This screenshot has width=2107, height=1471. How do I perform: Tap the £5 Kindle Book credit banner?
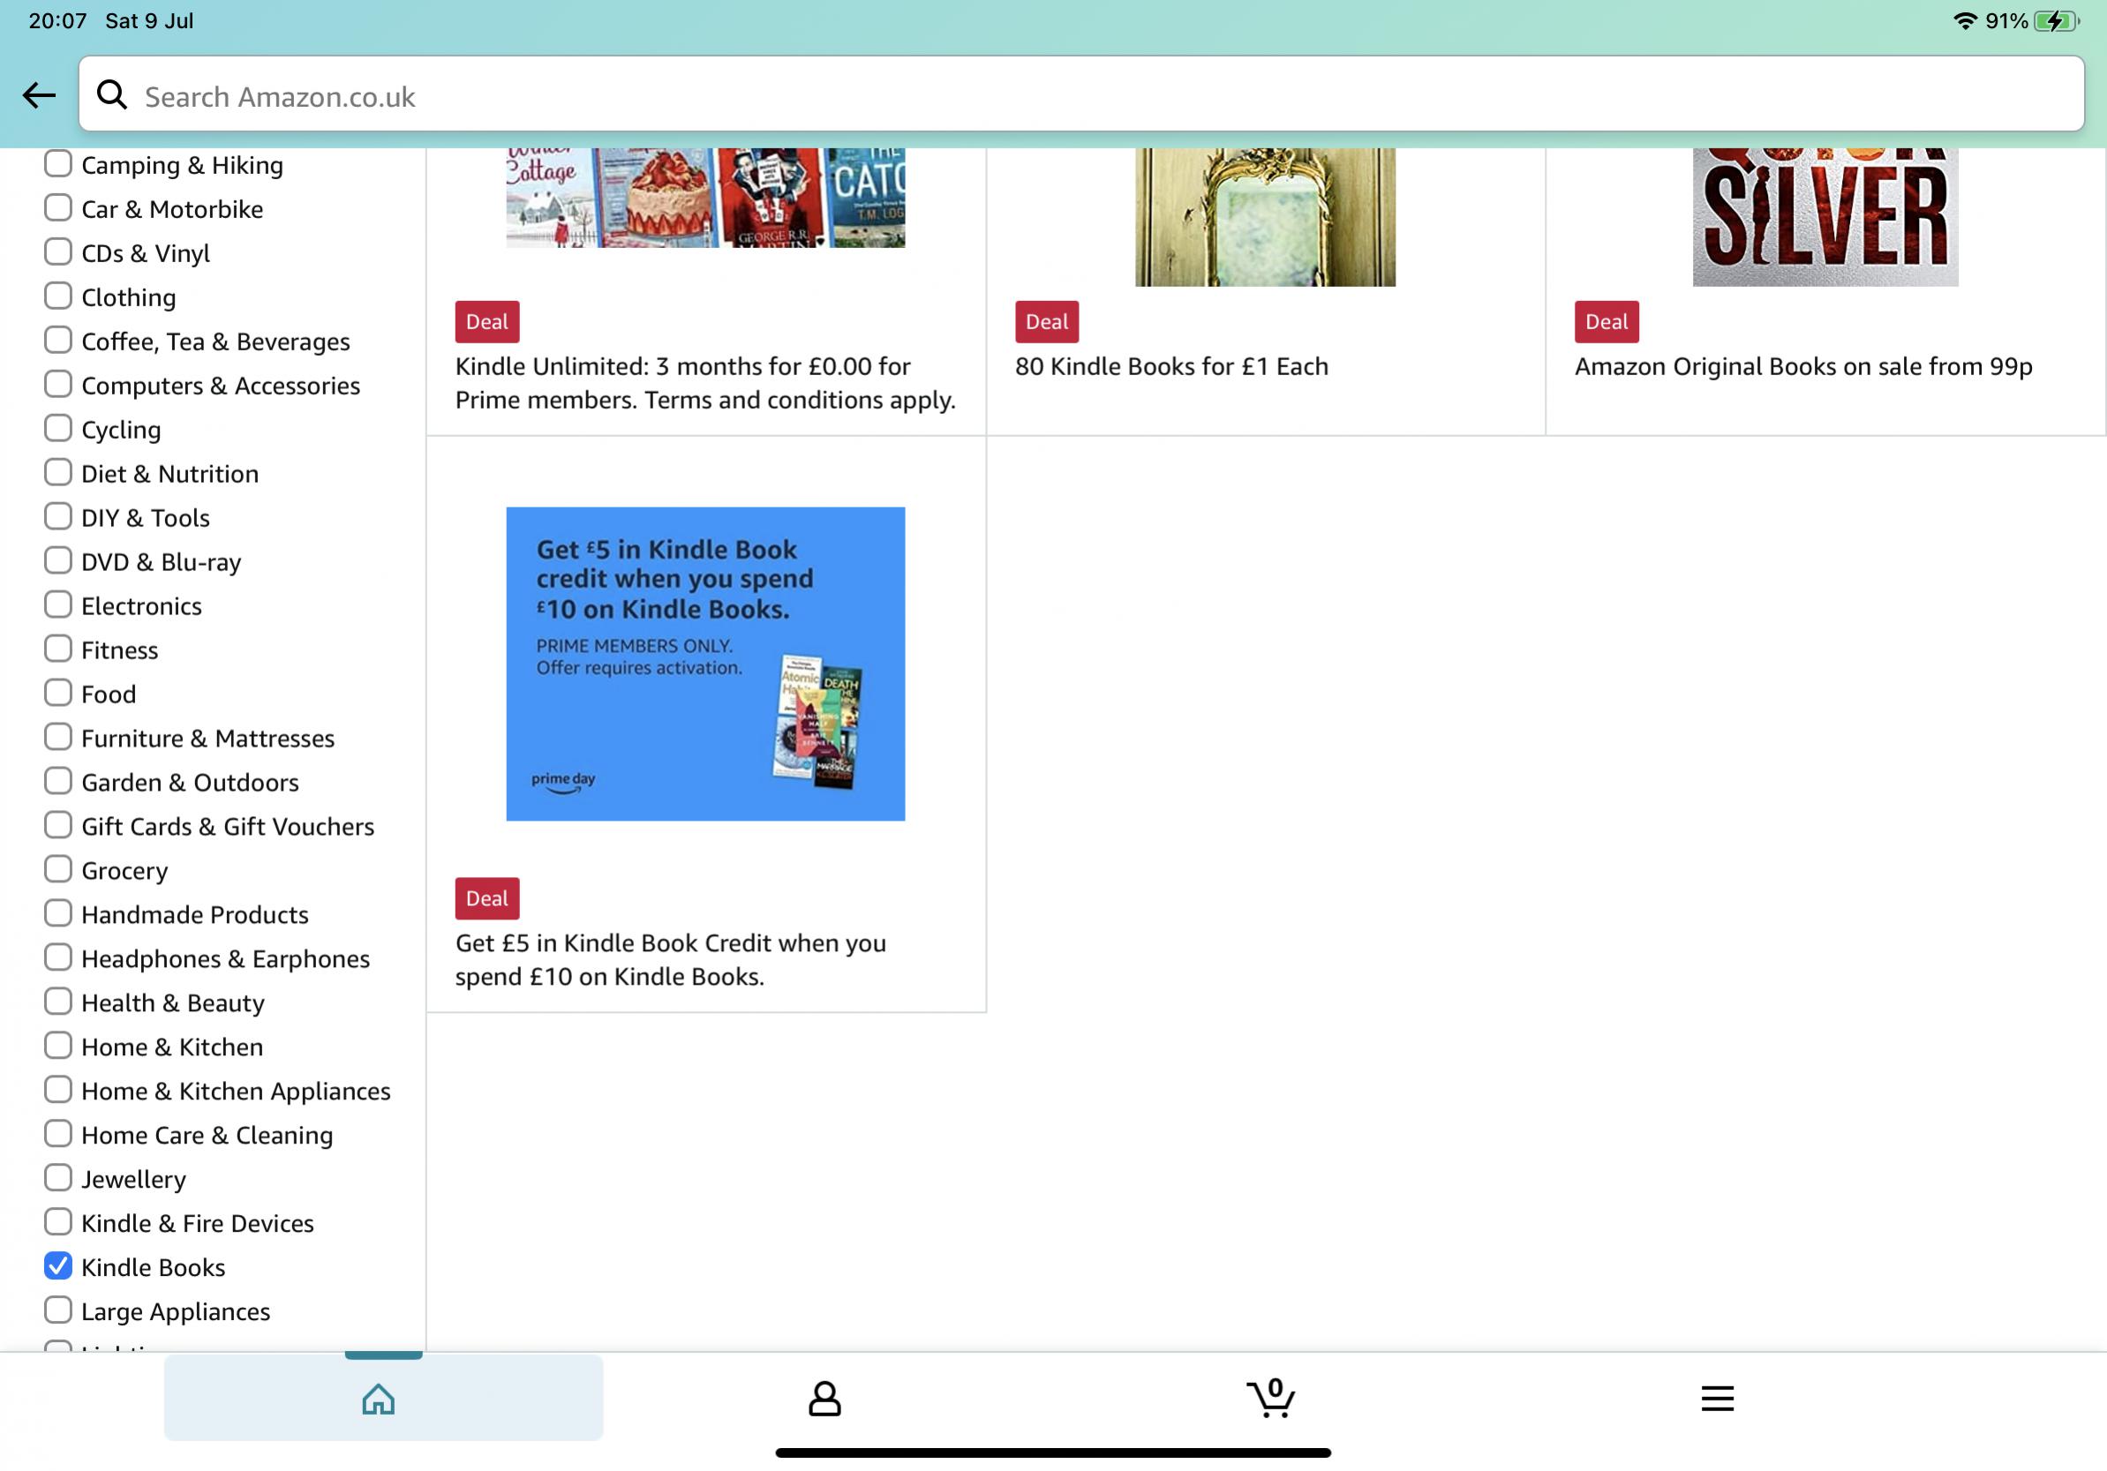(x=704, y=664)
